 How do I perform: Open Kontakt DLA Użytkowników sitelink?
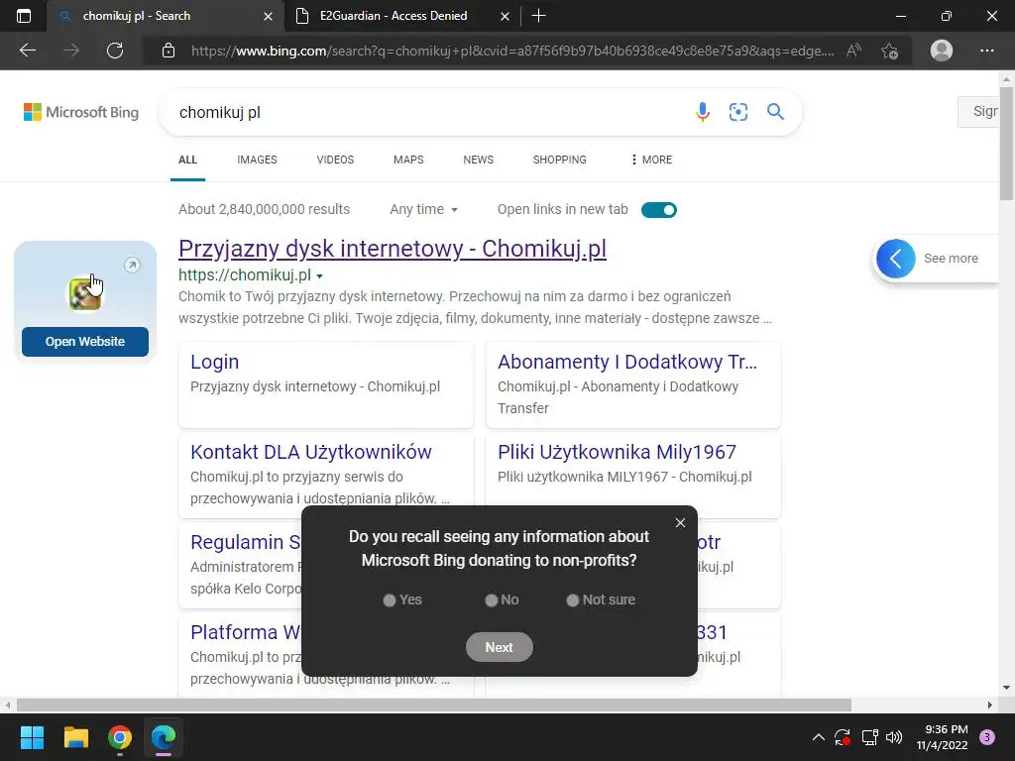tap(310, 452)
